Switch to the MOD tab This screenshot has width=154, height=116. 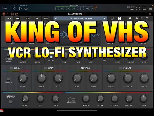(x=27, y=18)
